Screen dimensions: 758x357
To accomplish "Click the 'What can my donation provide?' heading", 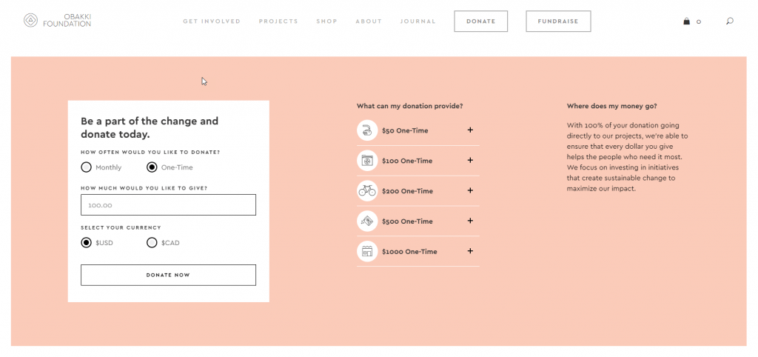I will click(409, 106).
